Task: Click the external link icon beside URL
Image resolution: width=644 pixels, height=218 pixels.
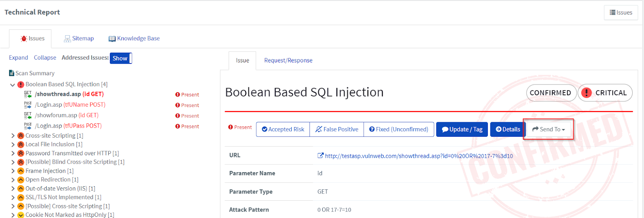Action: [320, 156]
